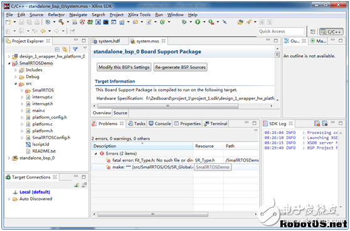
Task: Expand the design_1_wrapper_hw_platform_0 project
Action: click(9, 56)
